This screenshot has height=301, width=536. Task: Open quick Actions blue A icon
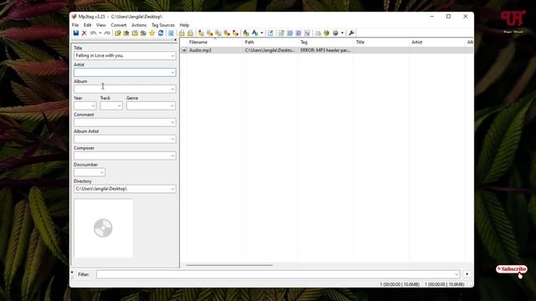point(255,33)
